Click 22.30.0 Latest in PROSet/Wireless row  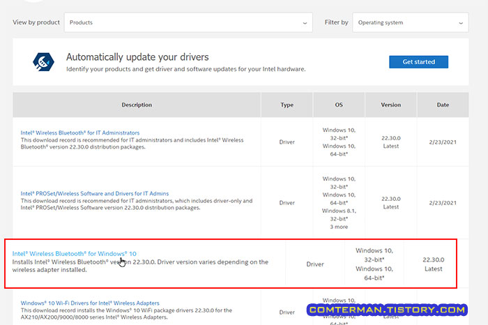point(391,203)
